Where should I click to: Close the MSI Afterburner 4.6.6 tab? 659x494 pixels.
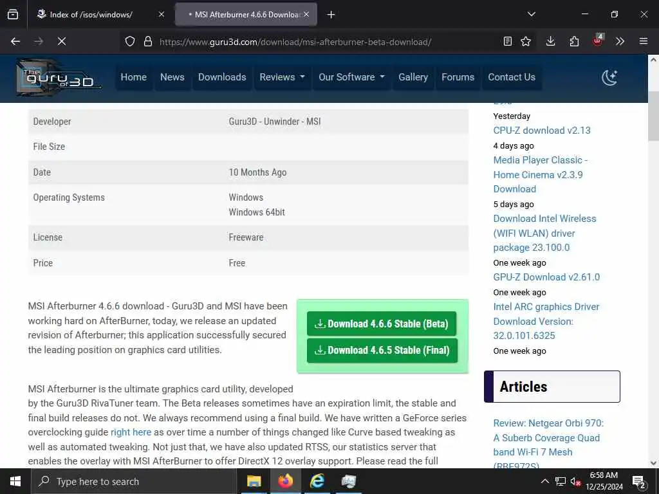[x=306, y=14]
